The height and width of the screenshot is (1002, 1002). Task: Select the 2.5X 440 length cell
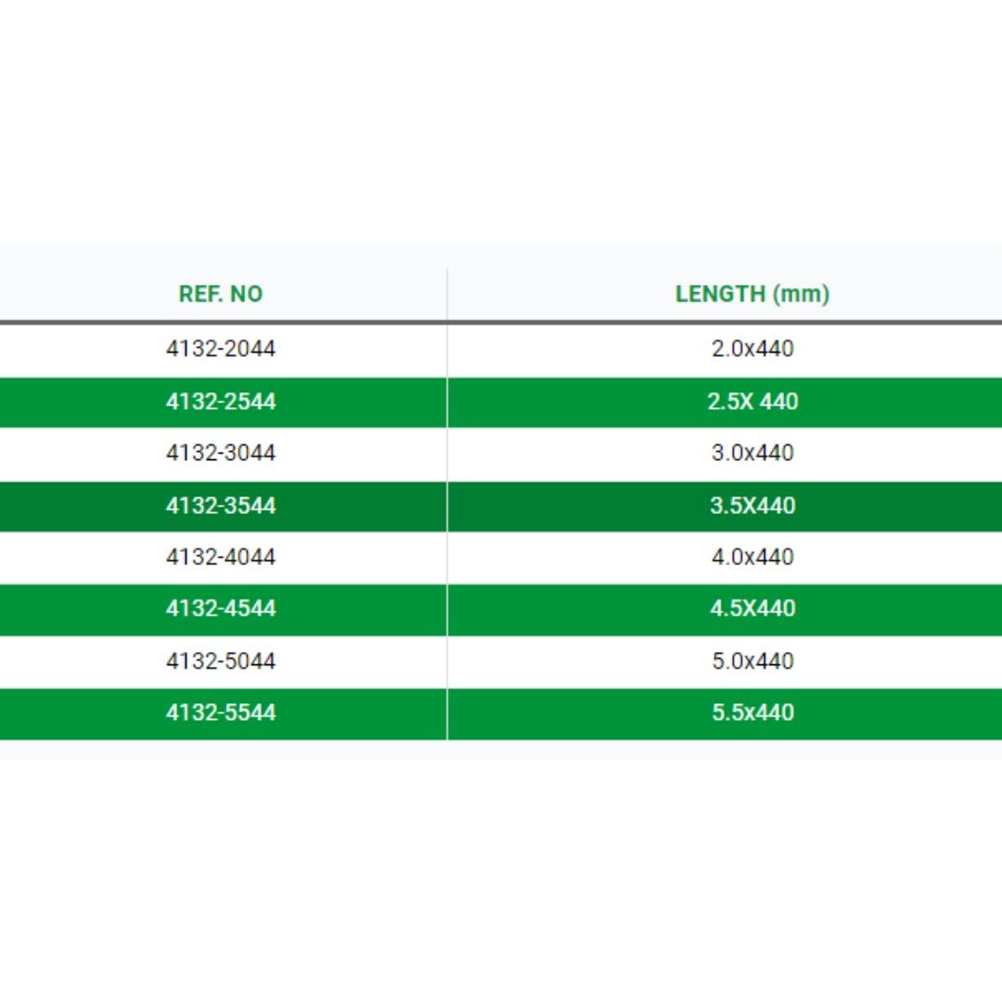[751, 402]
